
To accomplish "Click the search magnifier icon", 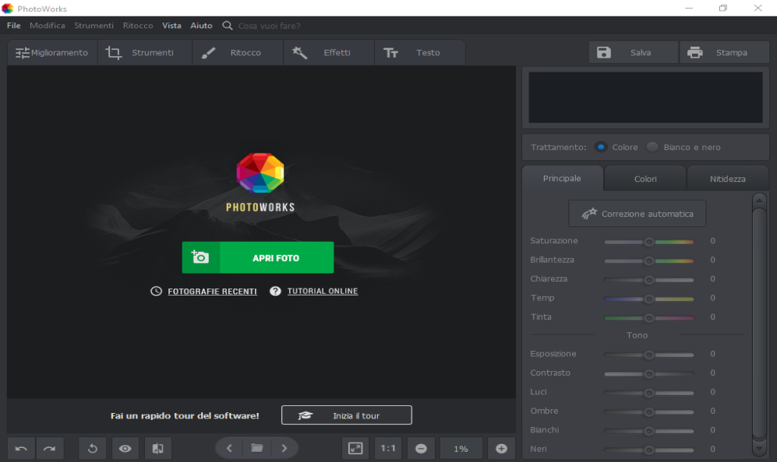I will click(x=227, y=26).
